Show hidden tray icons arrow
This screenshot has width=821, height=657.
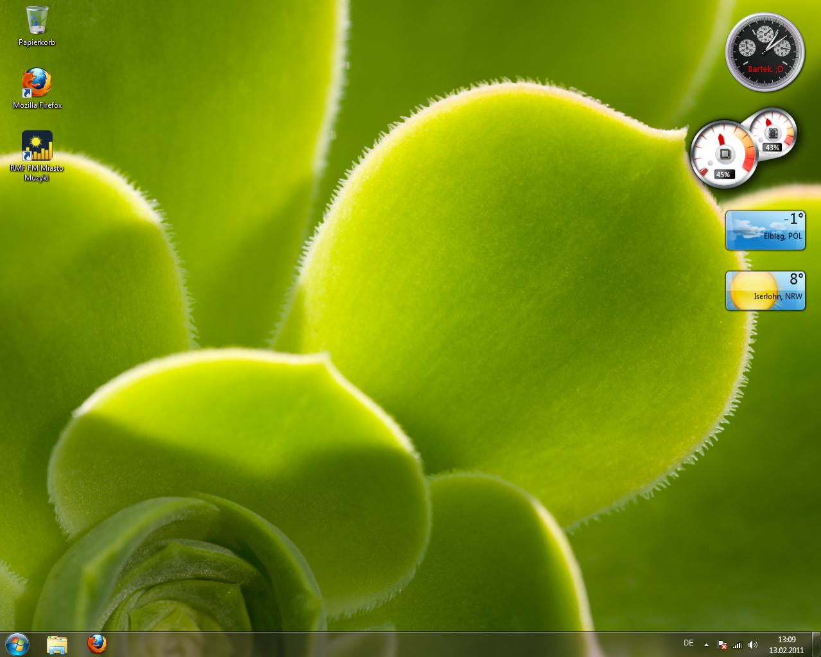click(706, 645)
